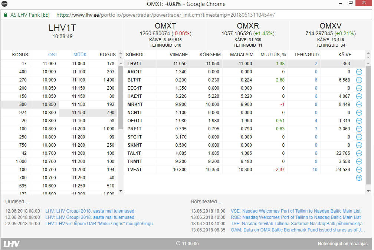Image resolution: width=374 pixels, height=250 pixels.
Task: Open LHV Mokilizingas müügitehingu news
Action: 99,224
